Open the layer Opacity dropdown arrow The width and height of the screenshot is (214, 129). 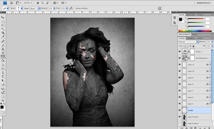click(x=212, y=42)
